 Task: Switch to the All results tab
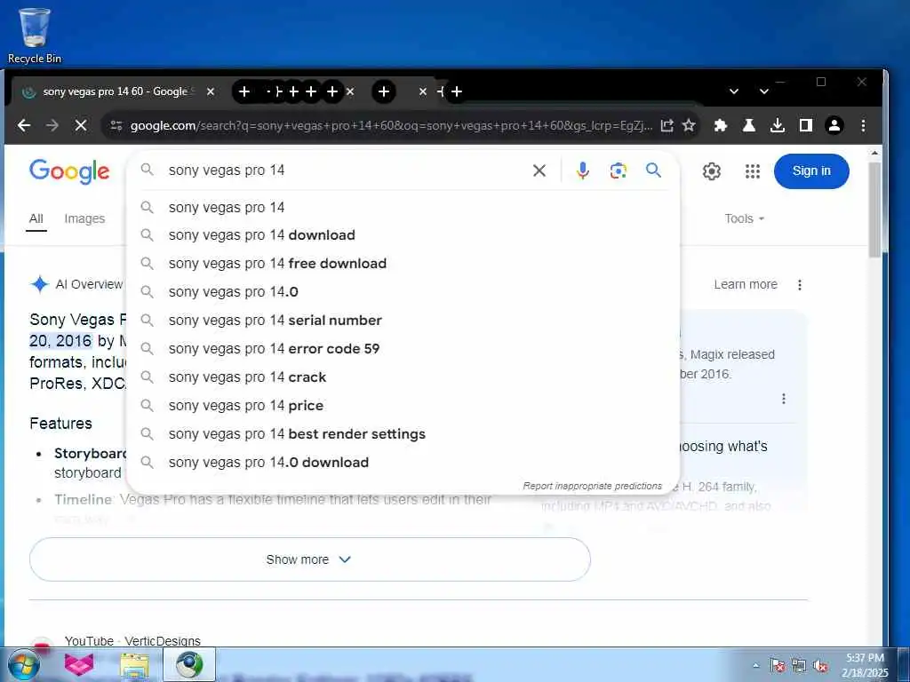pos(36,218)
